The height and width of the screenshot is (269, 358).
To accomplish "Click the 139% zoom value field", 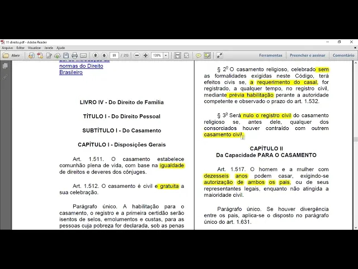I will point(157,55).
